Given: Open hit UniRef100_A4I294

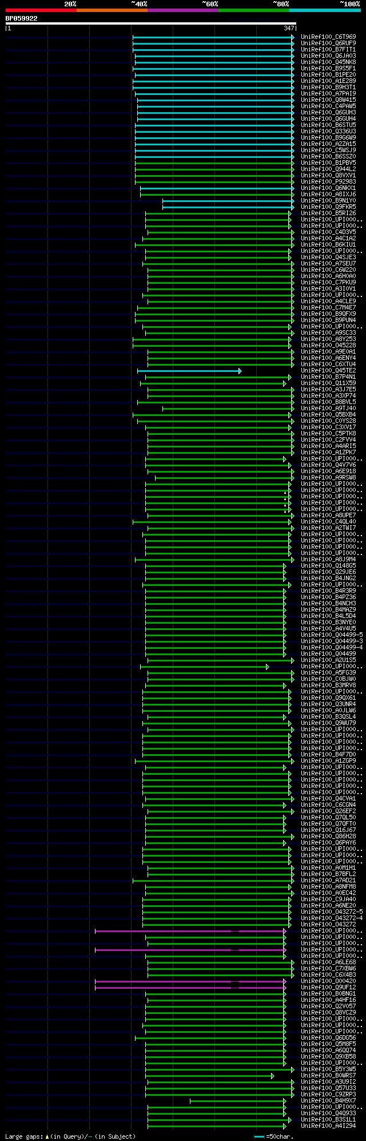Looking at the screenshot, I should [x=328, y=1126].
